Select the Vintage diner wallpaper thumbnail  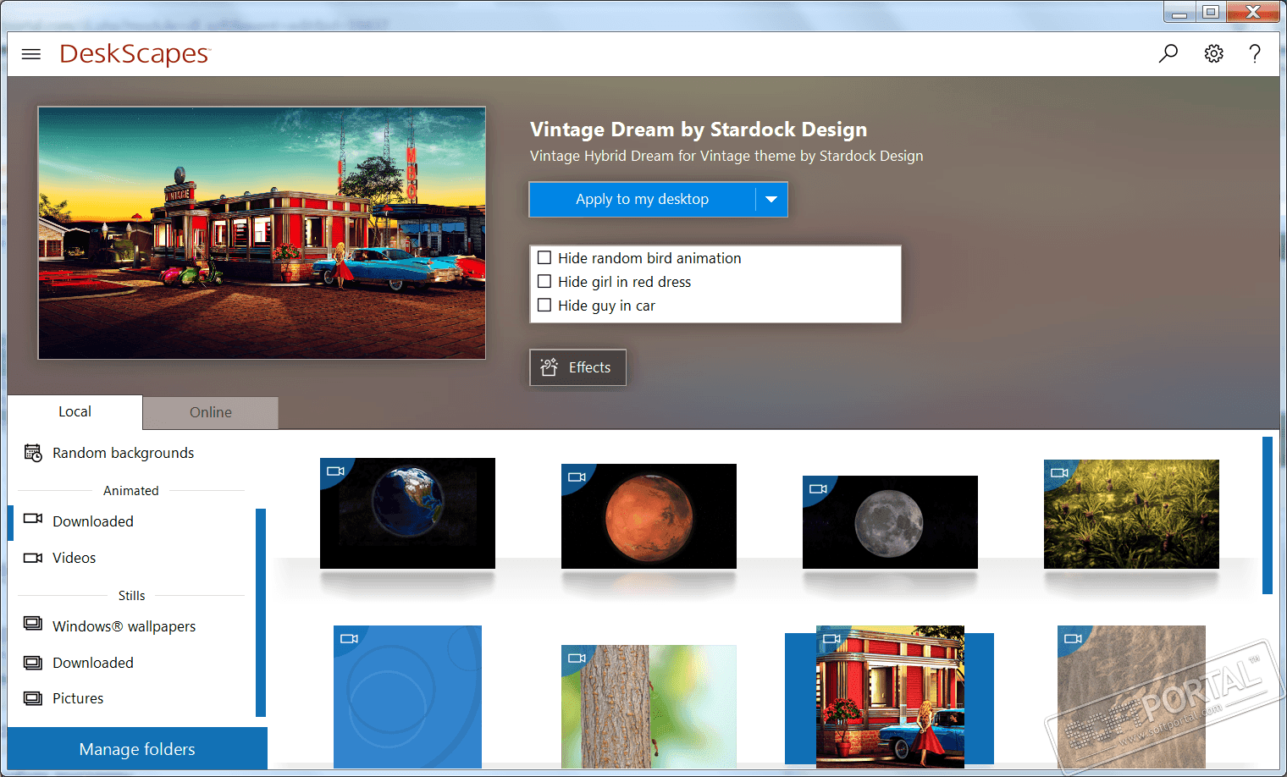coord(890,697)
